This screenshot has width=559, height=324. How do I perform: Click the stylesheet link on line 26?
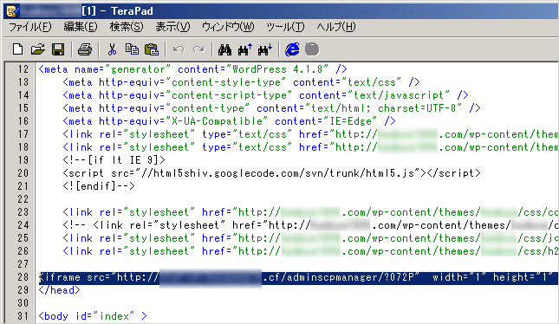tap(310, 251)
